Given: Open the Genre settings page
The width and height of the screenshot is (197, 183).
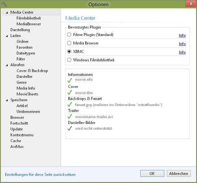Looking at the screenshot, I should tap(22, 82).
